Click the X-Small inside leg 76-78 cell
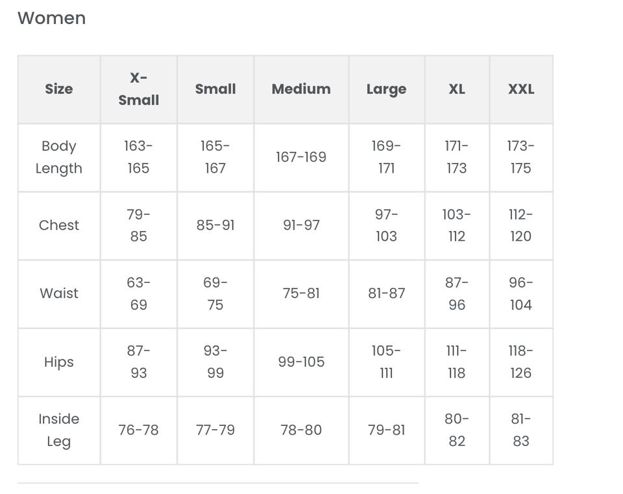Viewport: 623px width, 494px height. [138, 430]
